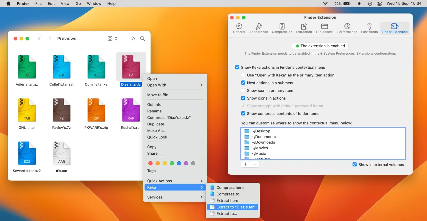Apply the green tag colour

(x=172, y=163)
